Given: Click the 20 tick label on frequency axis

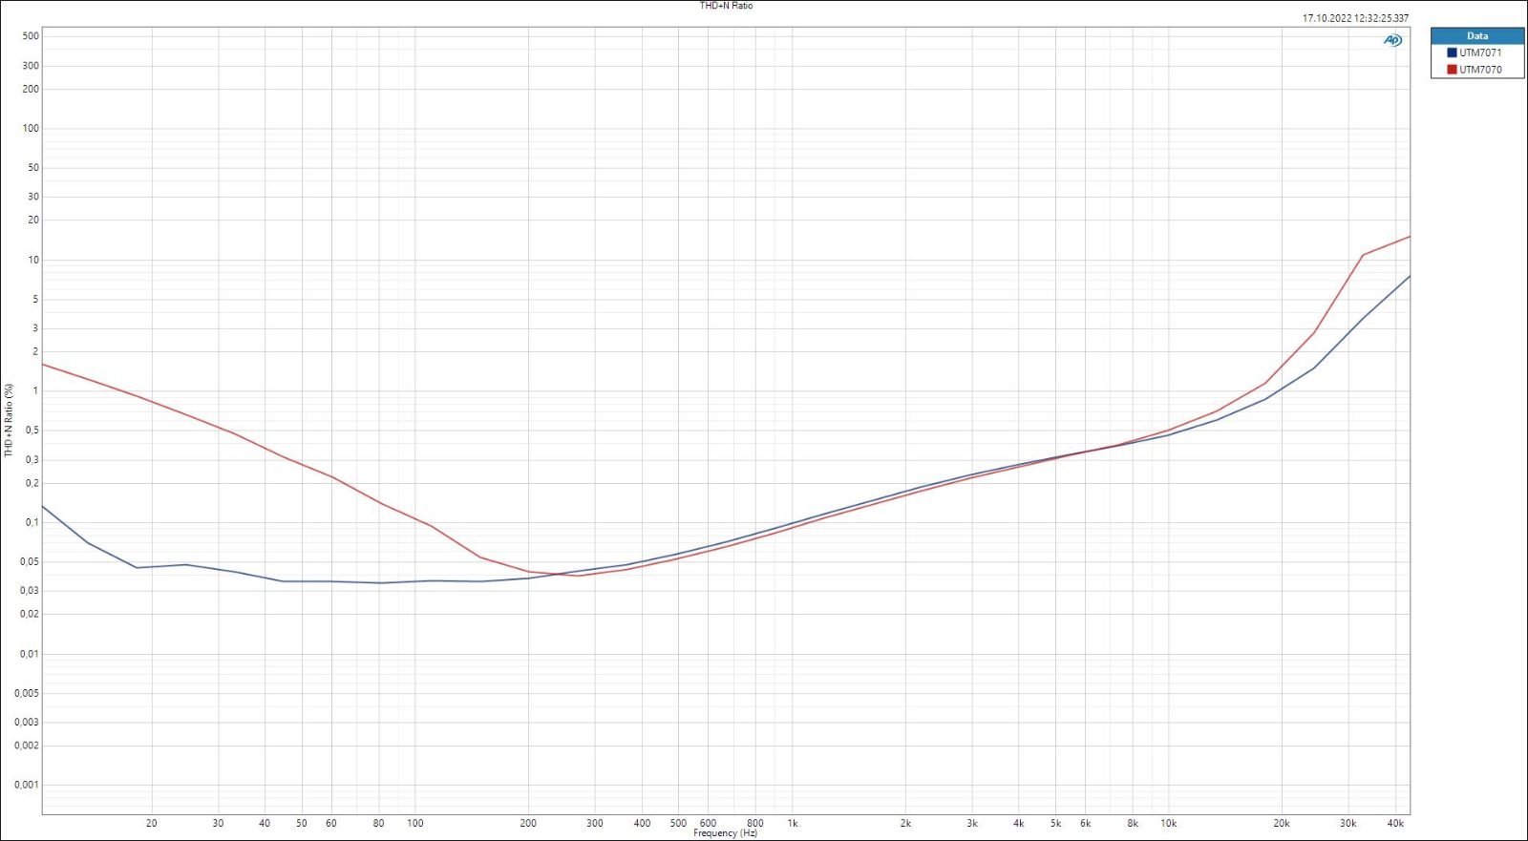Looking at the screenshot, I should pyautogui.click(x=152, y=823).
